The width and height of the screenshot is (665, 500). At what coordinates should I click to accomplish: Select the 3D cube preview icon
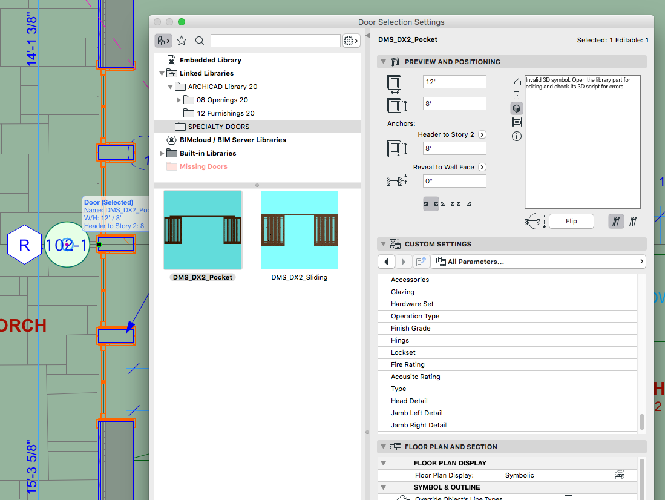click(x=516, y=108)
